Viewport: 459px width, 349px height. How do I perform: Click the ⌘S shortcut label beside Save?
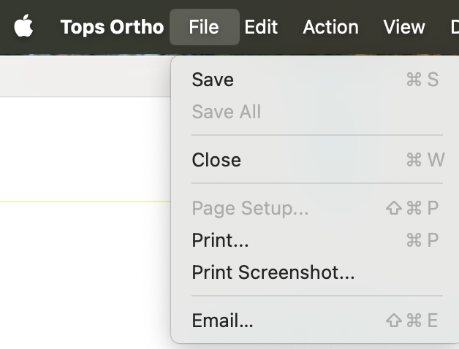(422, 80)
